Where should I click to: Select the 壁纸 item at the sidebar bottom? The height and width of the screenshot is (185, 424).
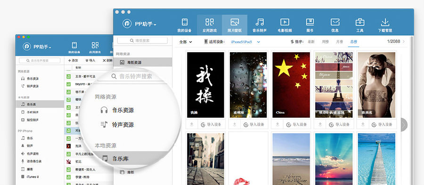(127, 172)
